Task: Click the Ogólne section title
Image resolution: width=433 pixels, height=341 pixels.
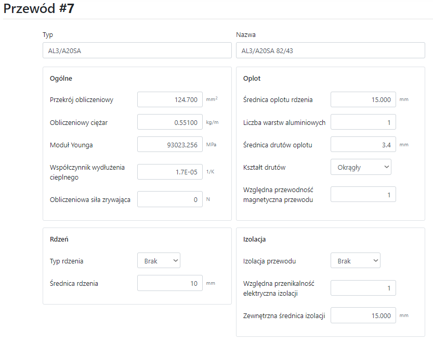Action: (x=61, y=79)
